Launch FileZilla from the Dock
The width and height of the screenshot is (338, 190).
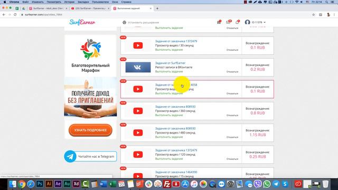[167, 184]
